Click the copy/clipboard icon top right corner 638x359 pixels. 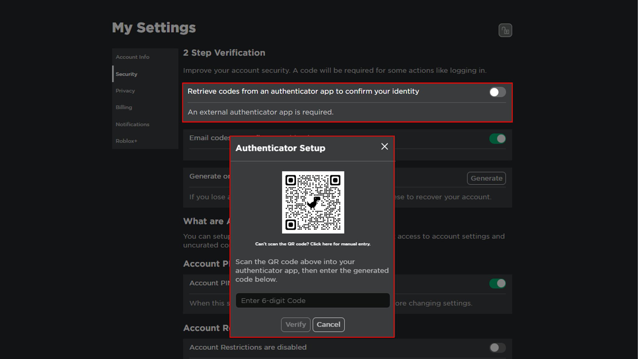coord(505,30)
